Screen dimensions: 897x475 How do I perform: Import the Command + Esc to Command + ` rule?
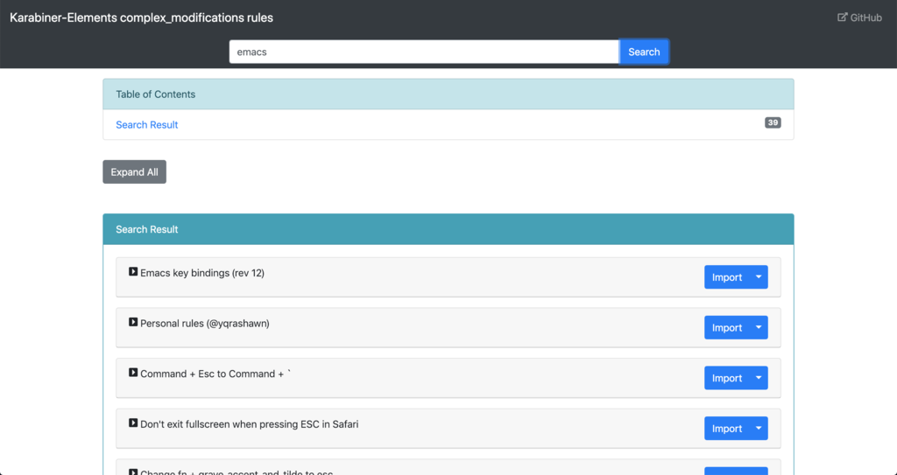coord(726,378)
